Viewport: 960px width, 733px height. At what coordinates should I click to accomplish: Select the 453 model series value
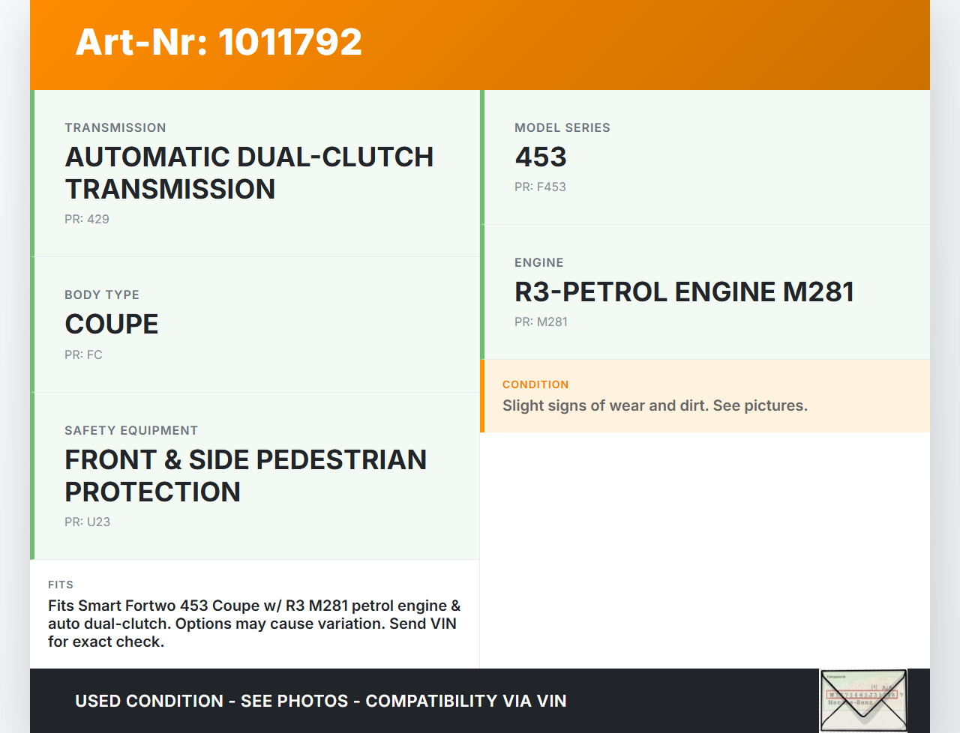pos(540,157)
